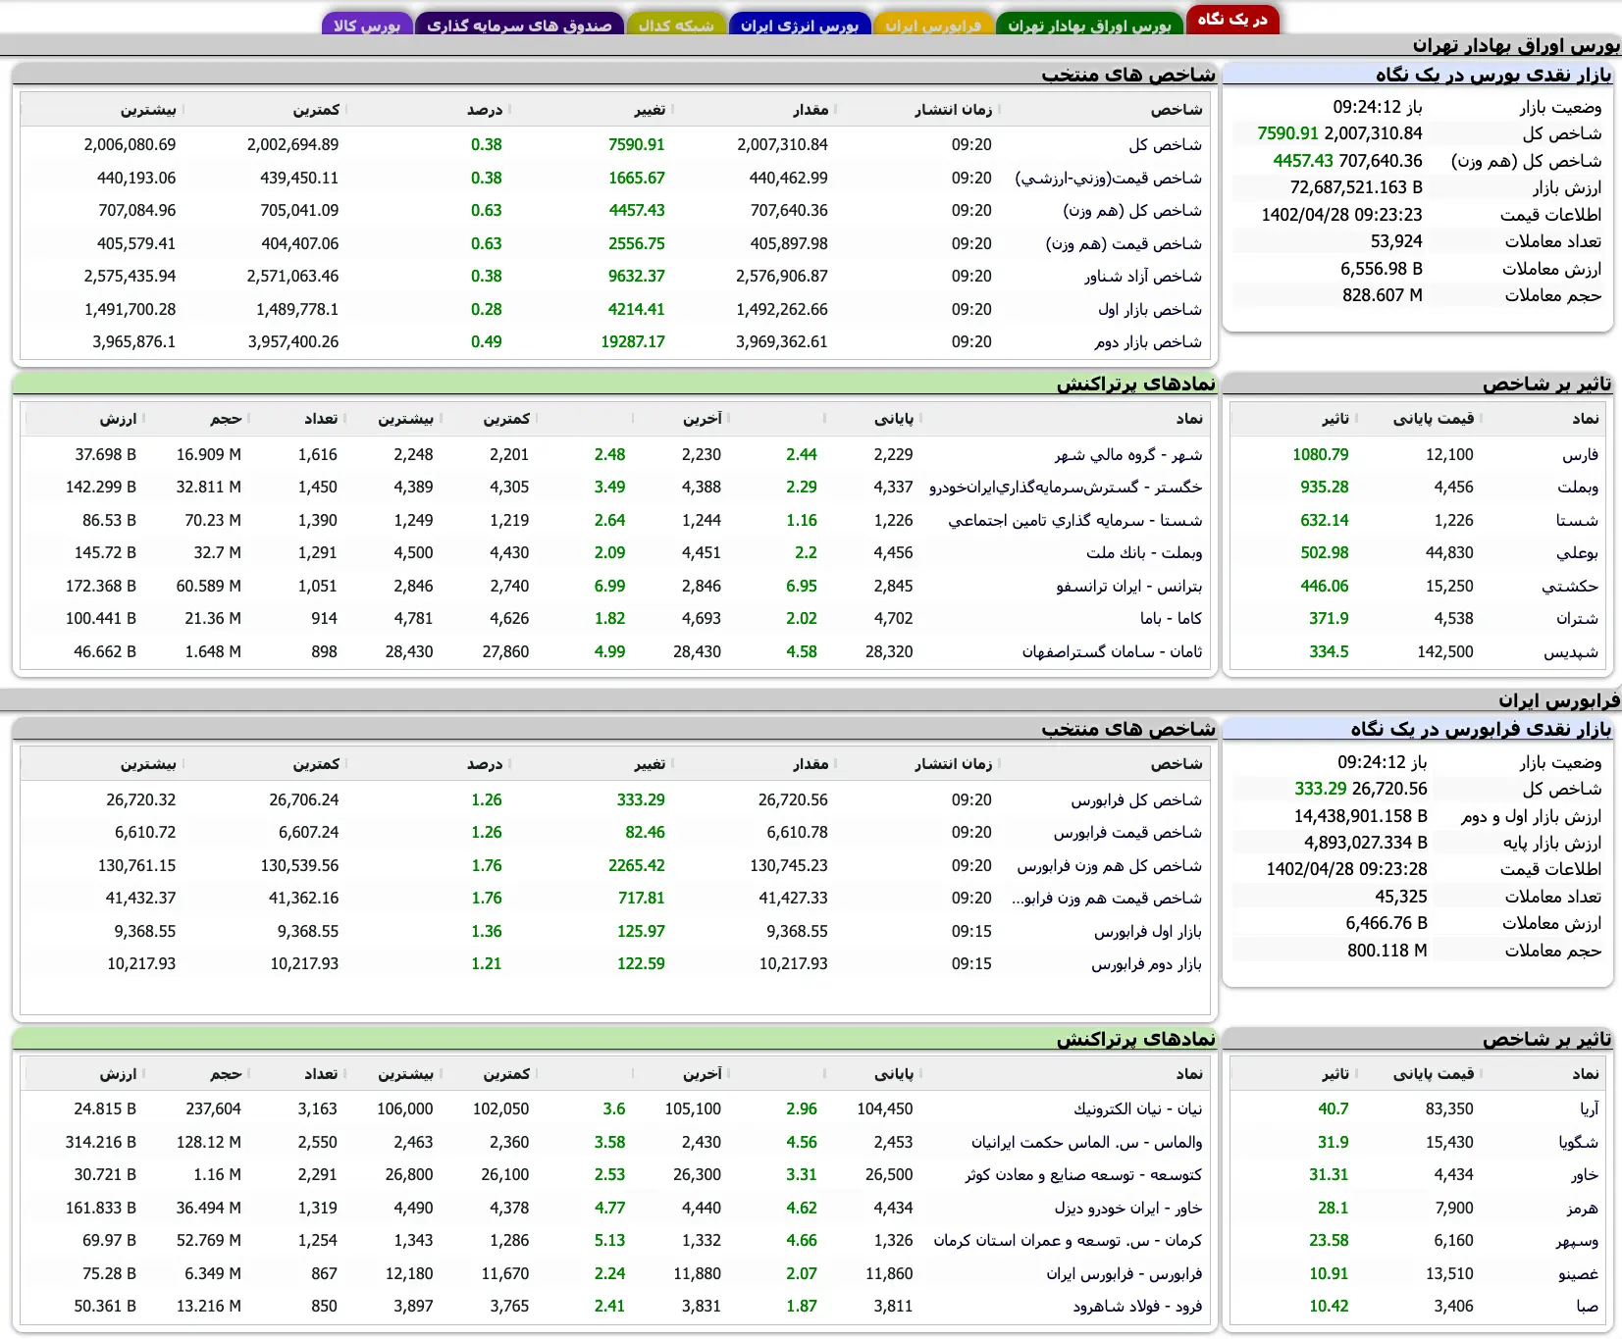Screen dimensions: 1622x1339
Task: Open حكشتي symbol in index effect table
Action: coord(1570,586)
